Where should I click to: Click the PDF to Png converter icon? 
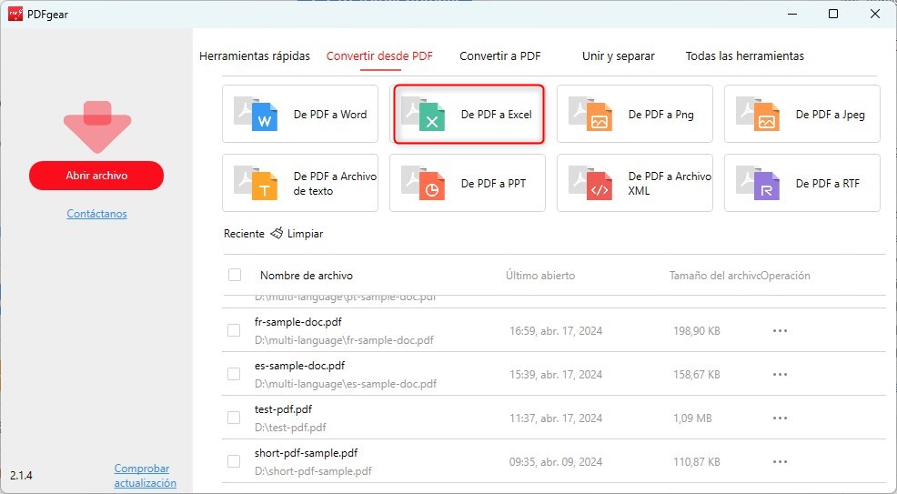(590, 114)
